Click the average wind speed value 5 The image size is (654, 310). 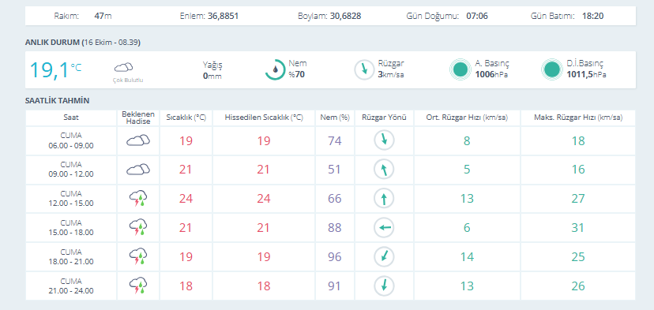pyautogui.click(x=467, y=170)
